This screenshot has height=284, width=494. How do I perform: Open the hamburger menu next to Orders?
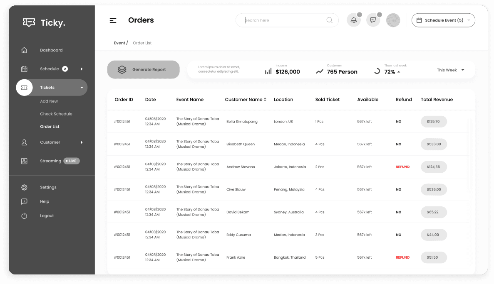point(113,20)
